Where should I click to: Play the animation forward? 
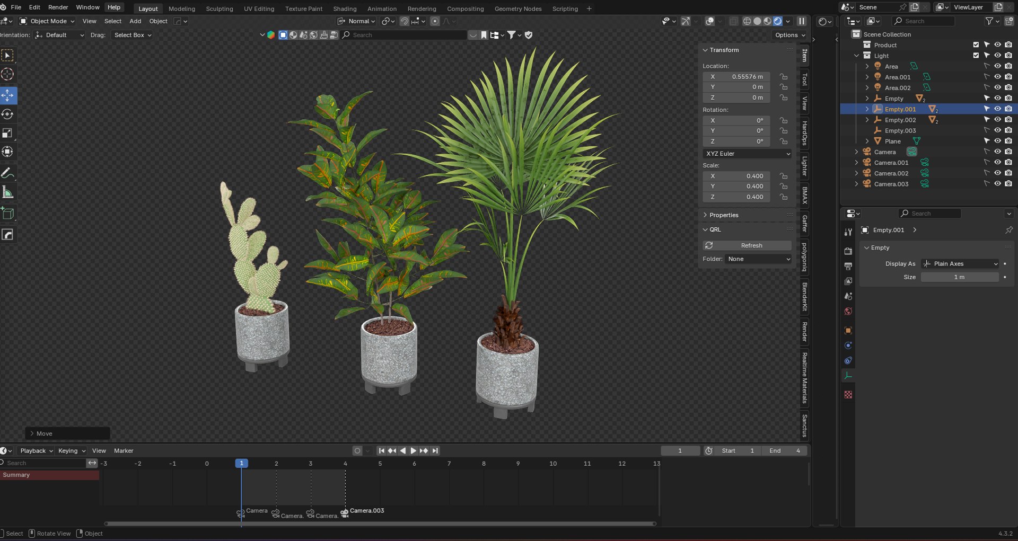(413, 451)
